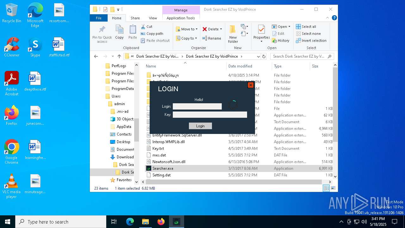This screenshot has height=228, width=405.
Task: Sort by the Type column header
Action: pyautogui.click(x=291, y=66)
